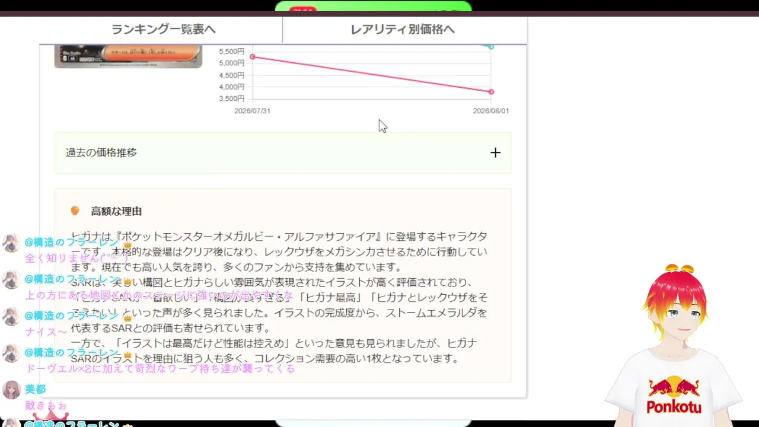Switch to the レアリティ別価格へ tab
The image size is (759, 427).
403,30
